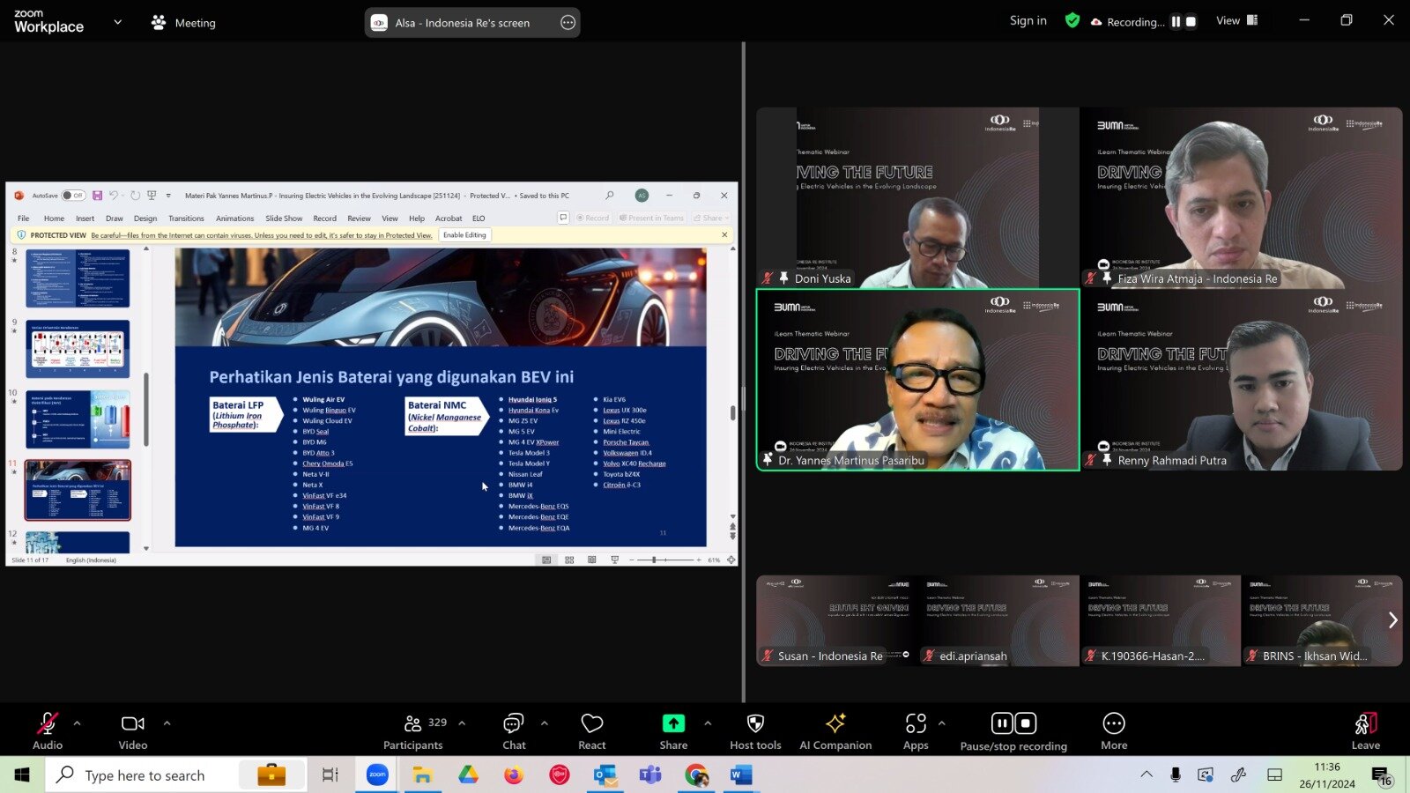Click the Enable Editing button

point(464,235)
